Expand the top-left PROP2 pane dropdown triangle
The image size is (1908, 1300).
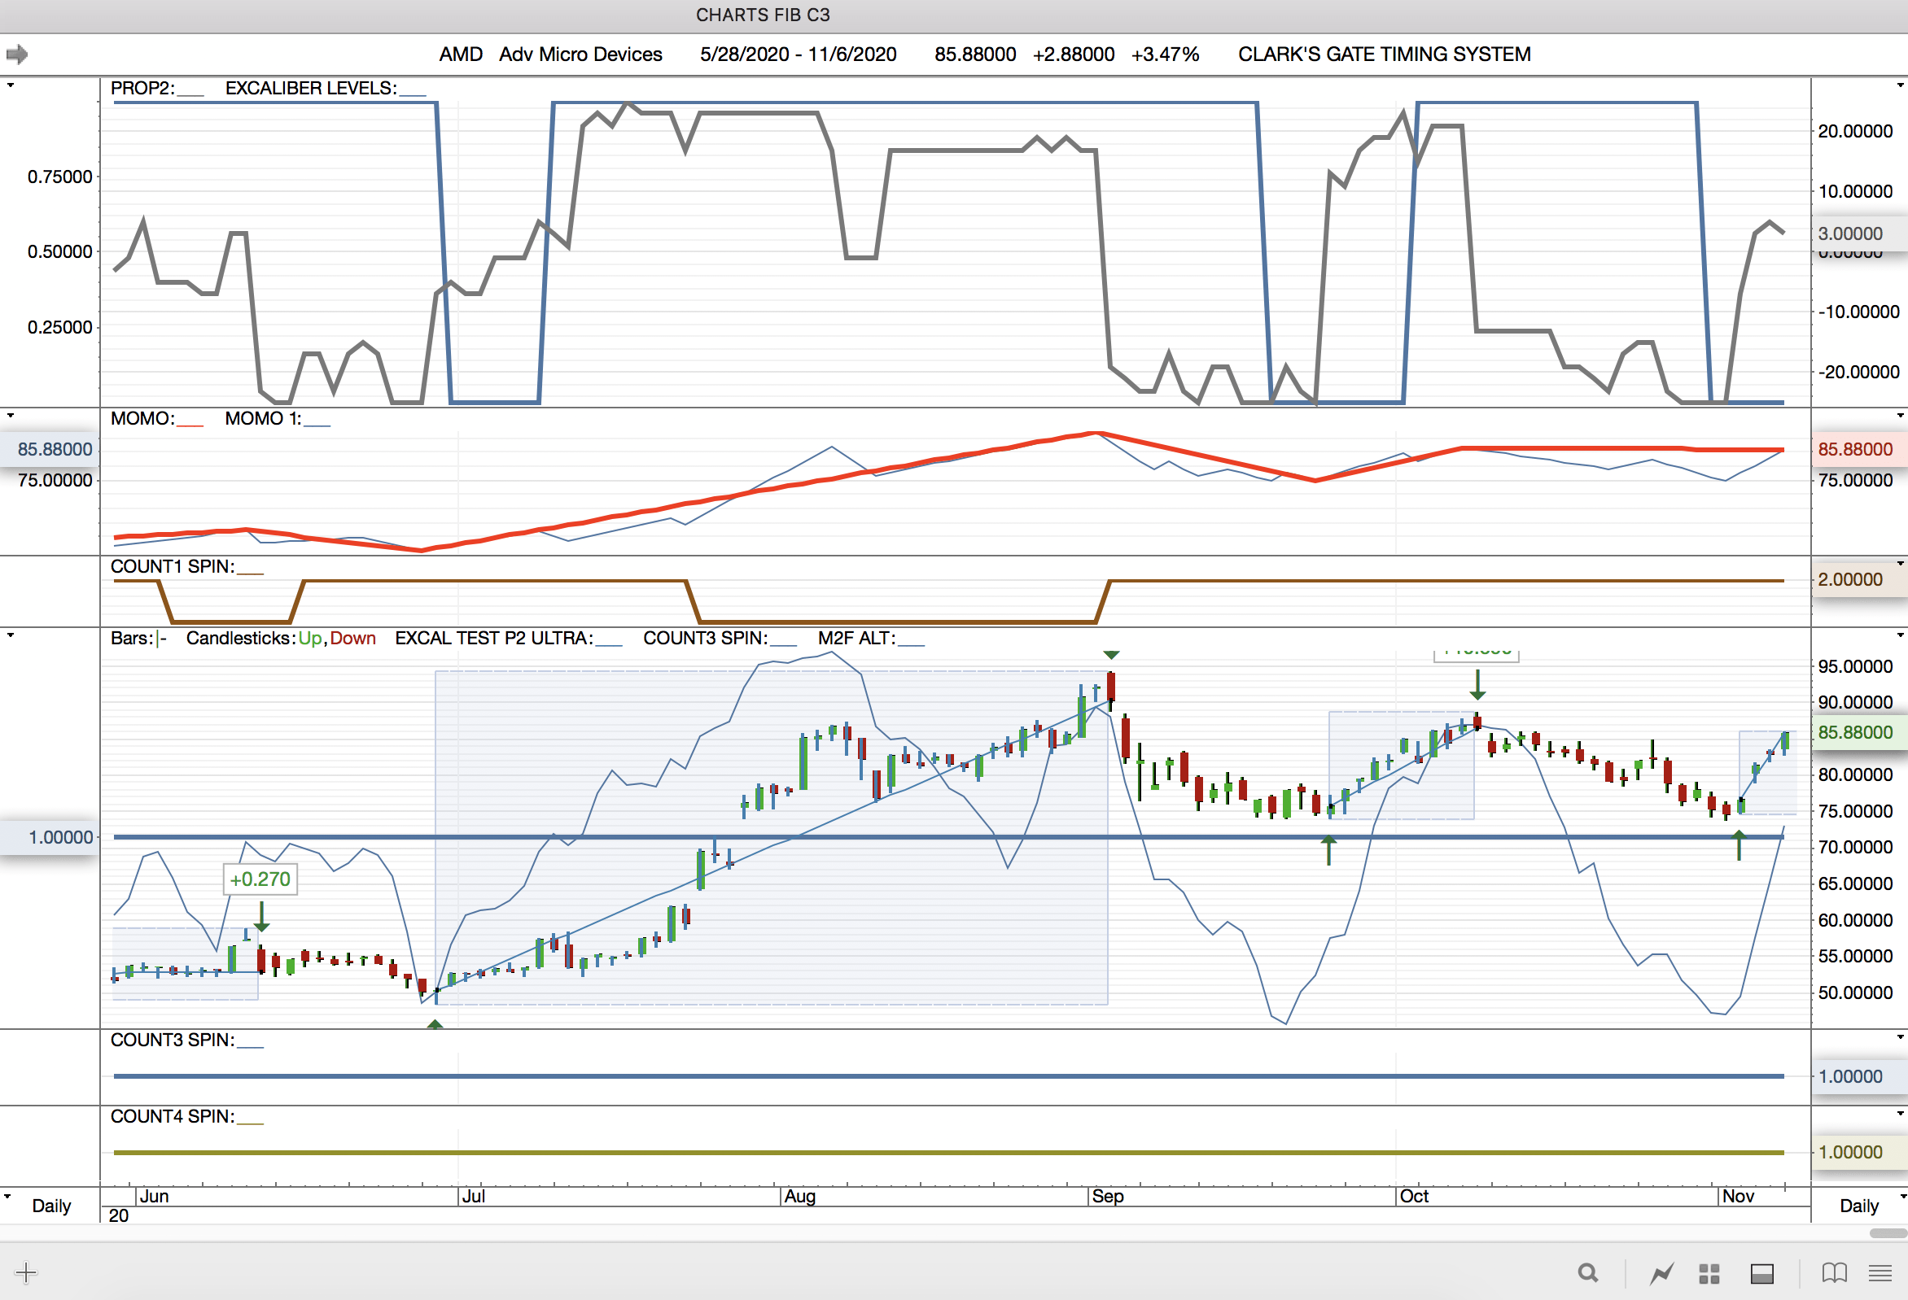tap(10, 85)
